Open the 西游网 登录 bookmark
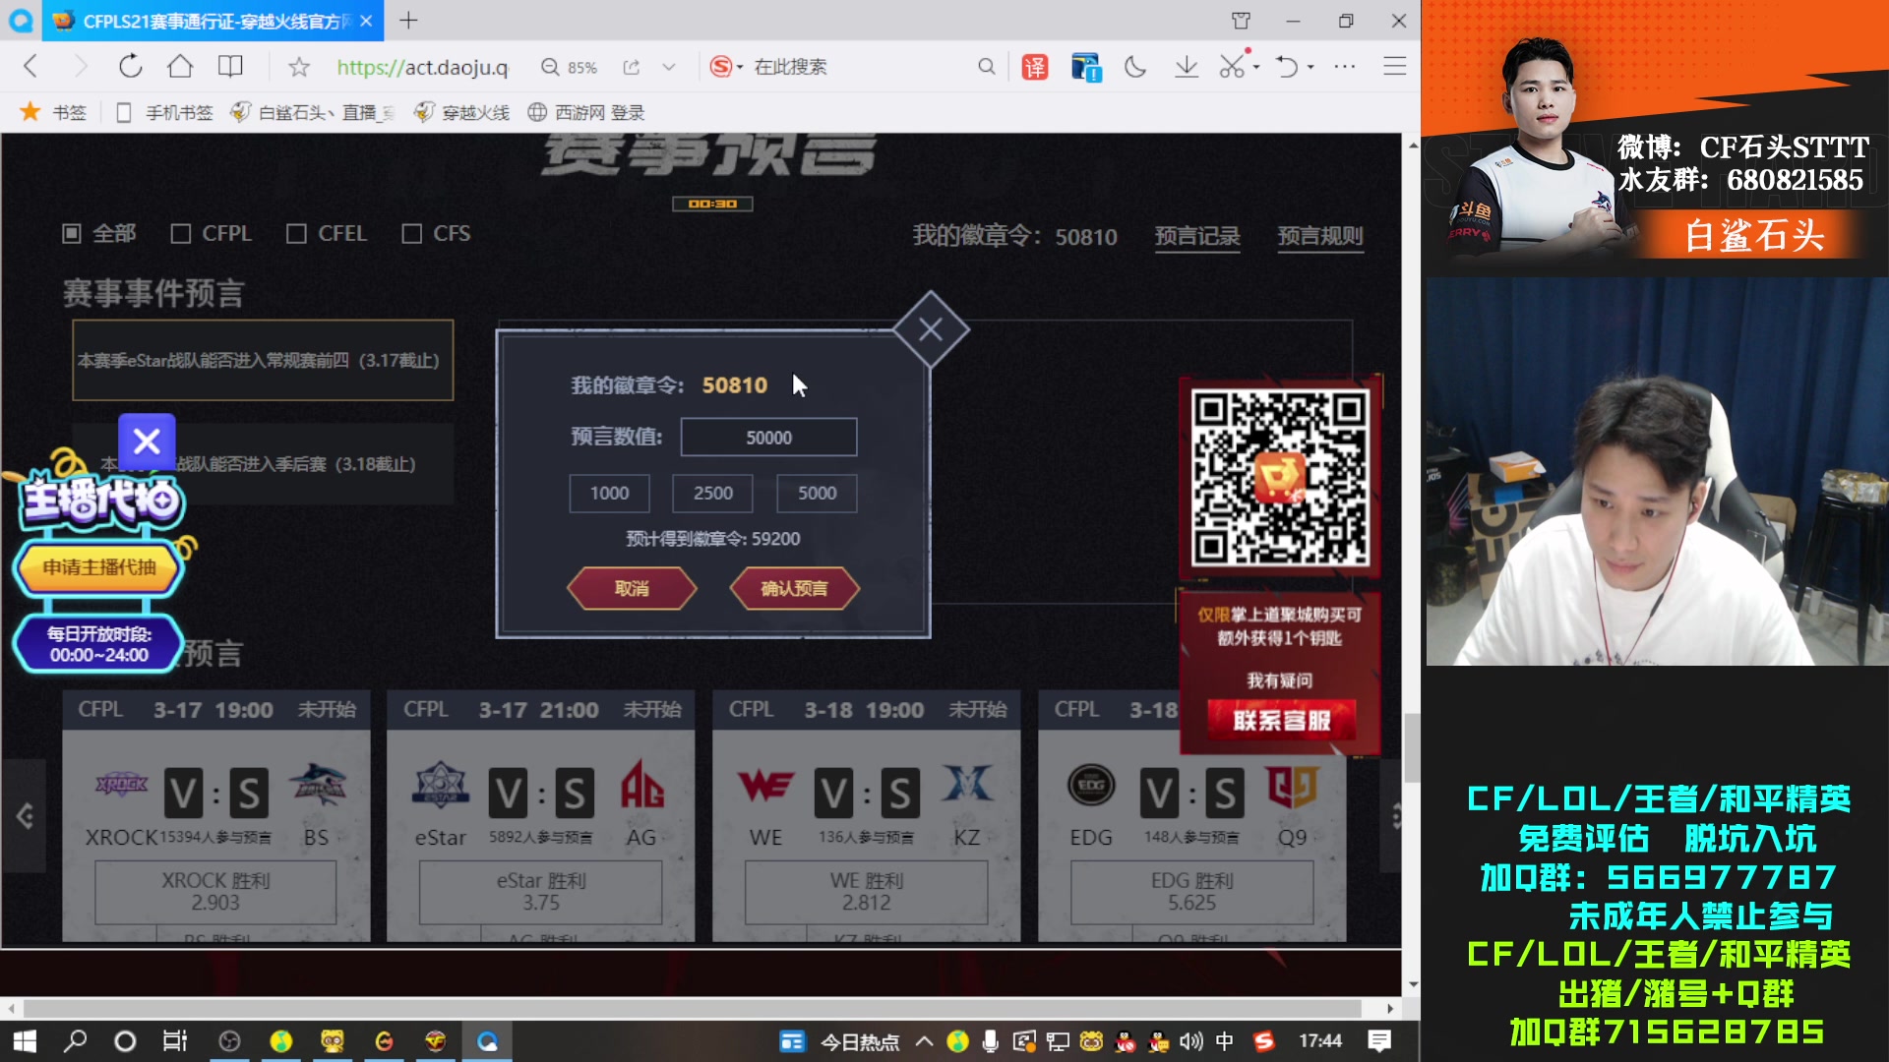This screenshot has width=1889, height=1062. tap(586, 112)
